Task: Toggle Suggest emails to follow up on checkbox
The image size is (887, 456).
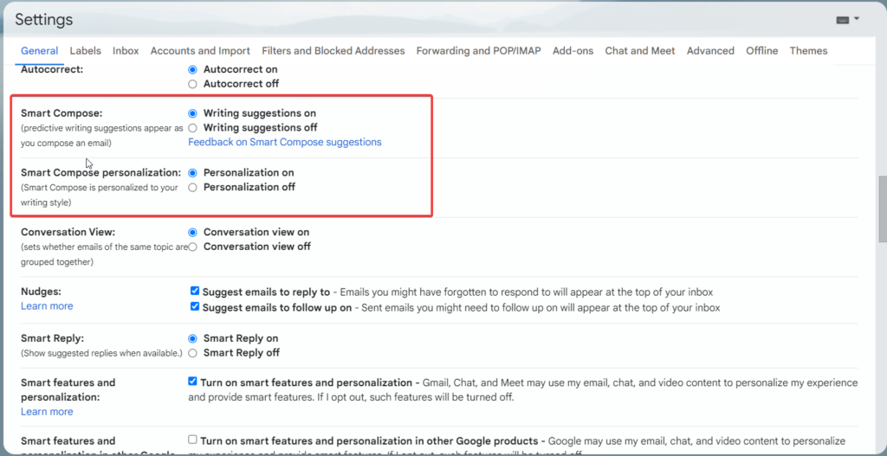Action: [195, 307]
